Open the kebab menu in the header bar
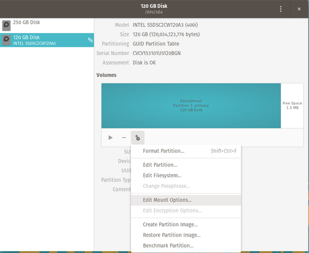309x253 pixels. [x=281, y=9]
